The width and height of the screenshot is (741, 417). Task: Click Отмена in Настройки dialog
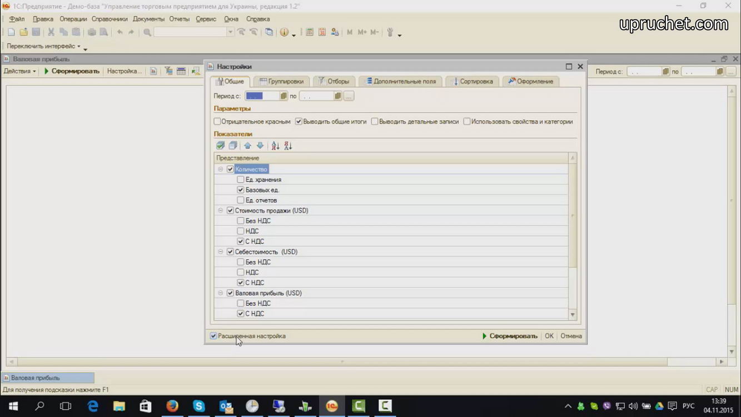point(571,336)
